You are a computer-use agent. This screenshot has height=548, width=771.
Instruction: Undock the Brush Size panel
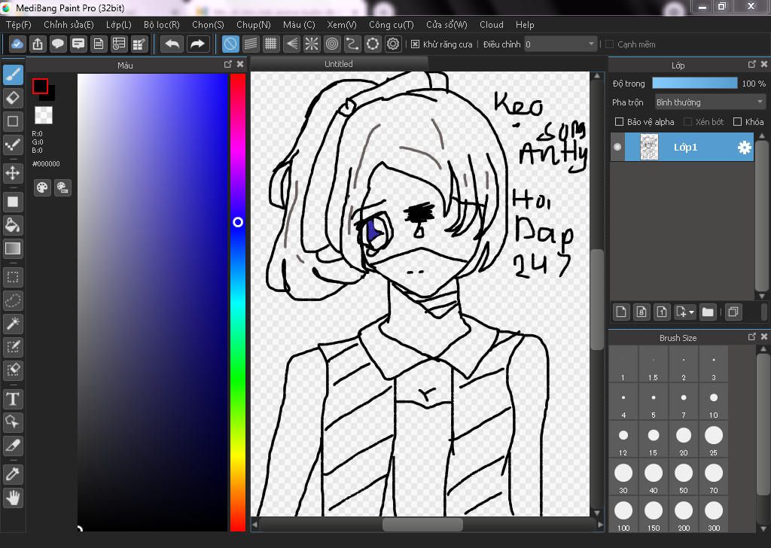click(x=752, y=336)
